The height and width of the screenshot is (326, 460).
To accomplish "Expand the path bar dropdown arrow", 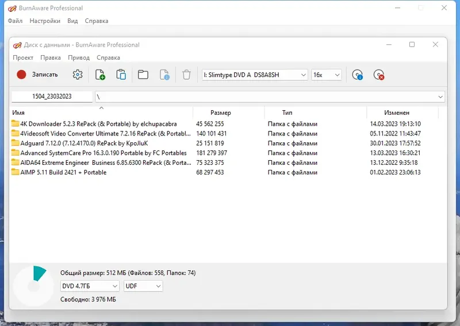I will tap(440, 96).
